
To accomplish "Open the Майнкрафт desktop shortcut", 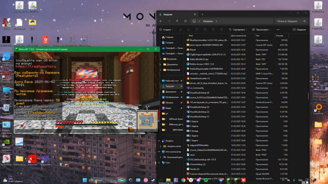I will (19, 24).
